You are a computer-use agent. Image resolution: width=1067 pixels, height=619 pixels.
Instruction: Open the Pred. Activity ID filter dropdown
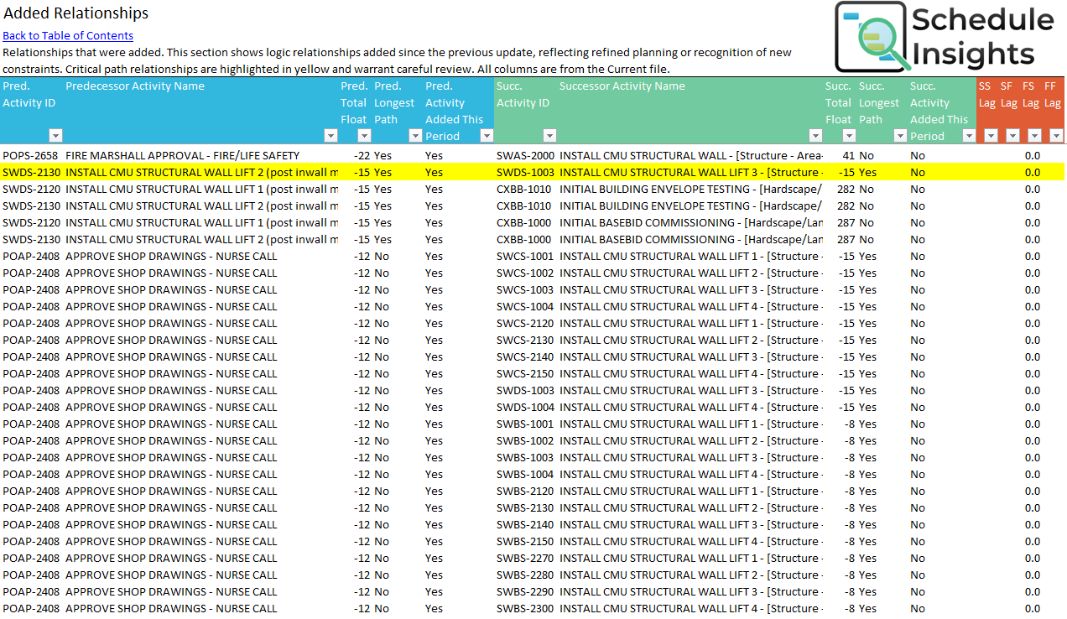55,136
